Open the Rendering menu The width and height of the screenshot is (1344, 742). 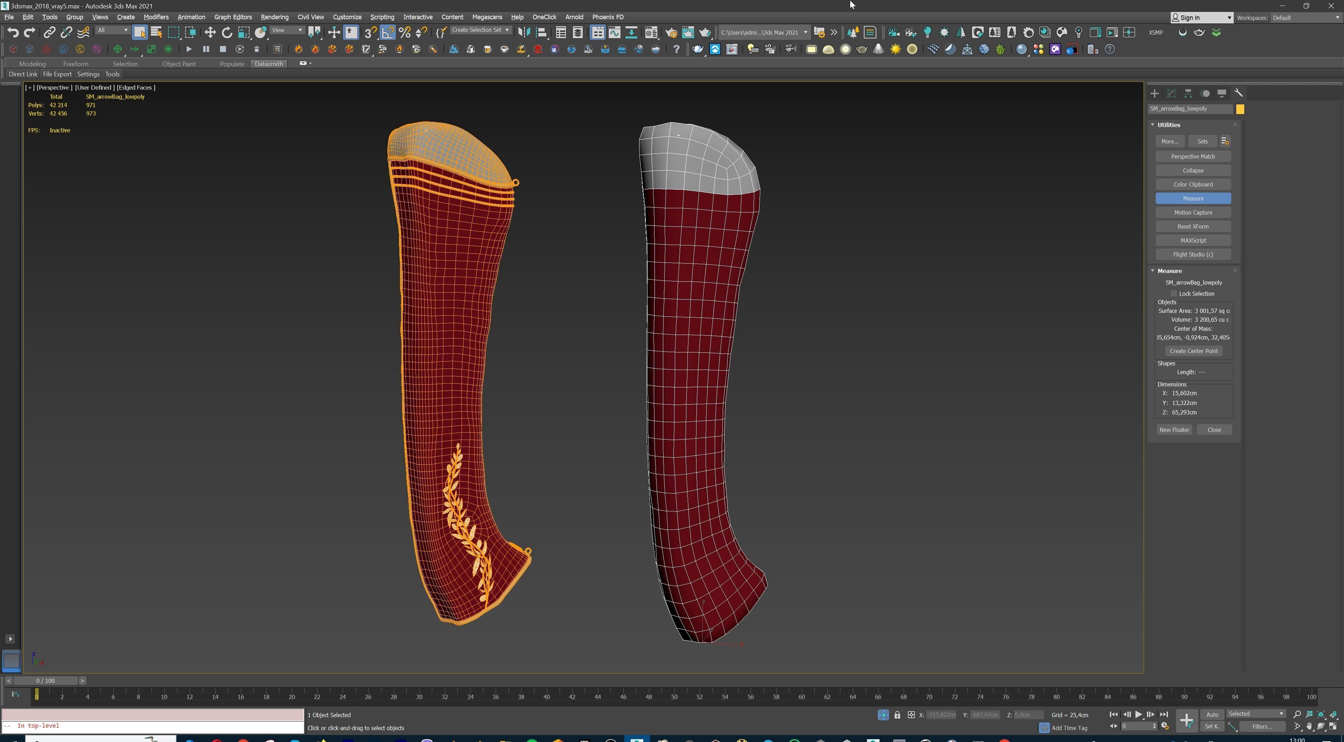[274, 17]
